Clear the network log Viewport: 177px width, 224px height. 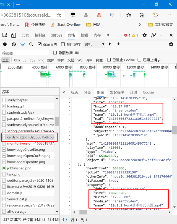point(14,44)
